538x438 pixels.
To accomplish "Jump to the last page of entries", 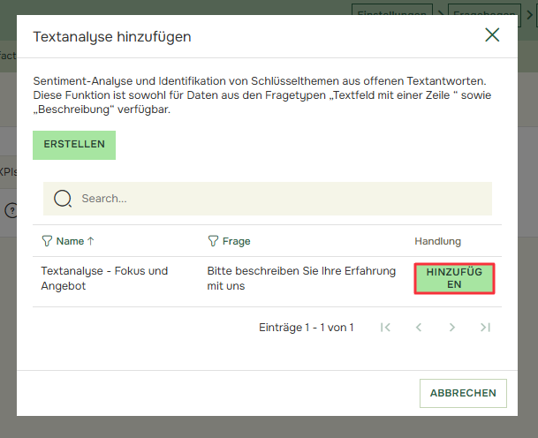I will 485,328.
